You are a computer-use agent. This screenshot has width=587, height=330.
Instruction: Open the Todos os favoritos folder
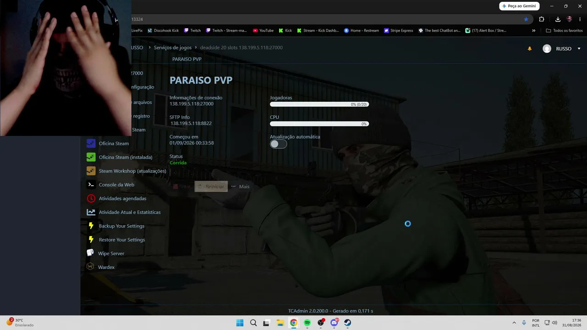click(x=564, y=31)
